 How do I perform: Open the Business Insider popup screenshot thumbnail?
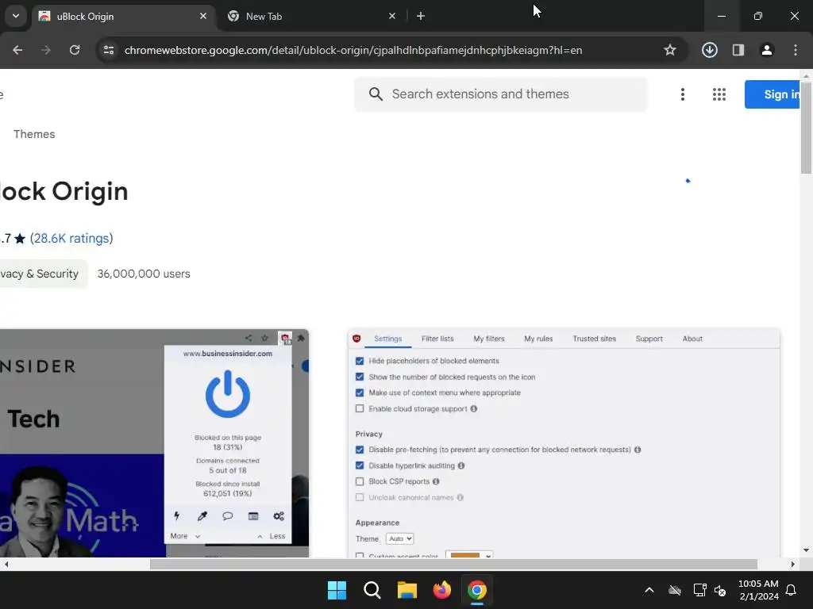pyautogui.click(x=154, y=443)
